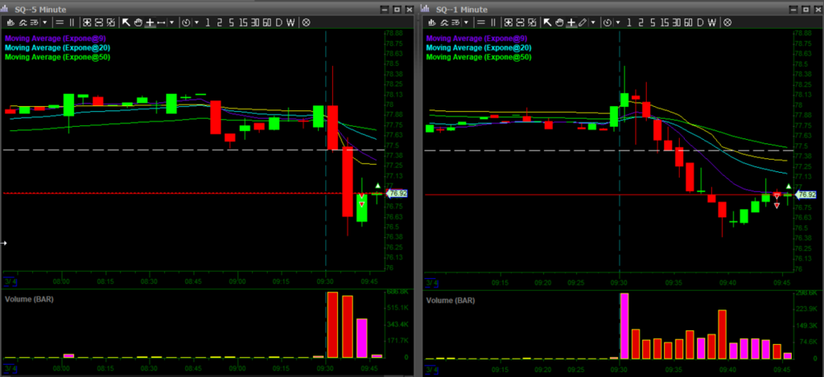Screen dimensions: 824x377
Task: Choose Weekly (W) interval in 1 Minute chart
Action: (711, 22)
